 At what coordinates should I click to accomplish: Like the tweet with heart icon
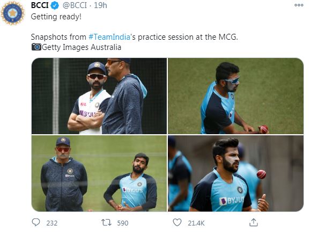(177, 222)
